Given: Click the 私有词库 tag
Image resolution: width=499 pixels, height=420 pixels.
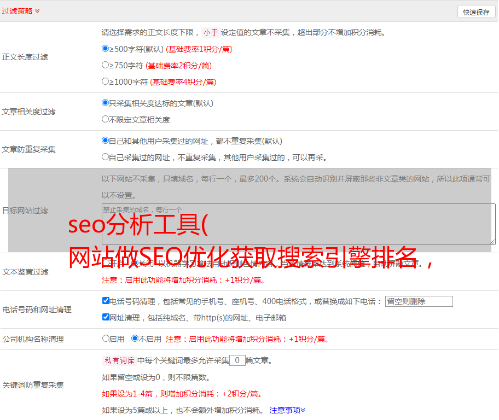Looking at the screenshot, I should tap(118, 360).
